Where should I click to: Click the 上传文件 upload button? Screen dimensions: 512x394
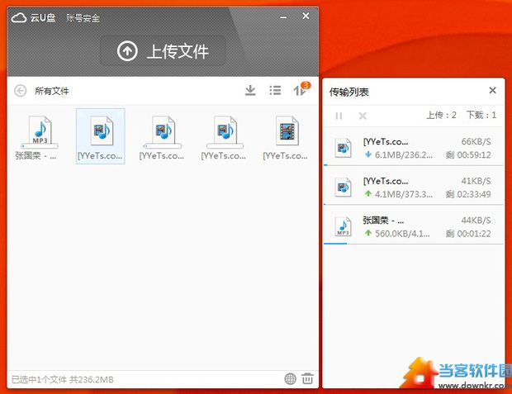[163, 51]
